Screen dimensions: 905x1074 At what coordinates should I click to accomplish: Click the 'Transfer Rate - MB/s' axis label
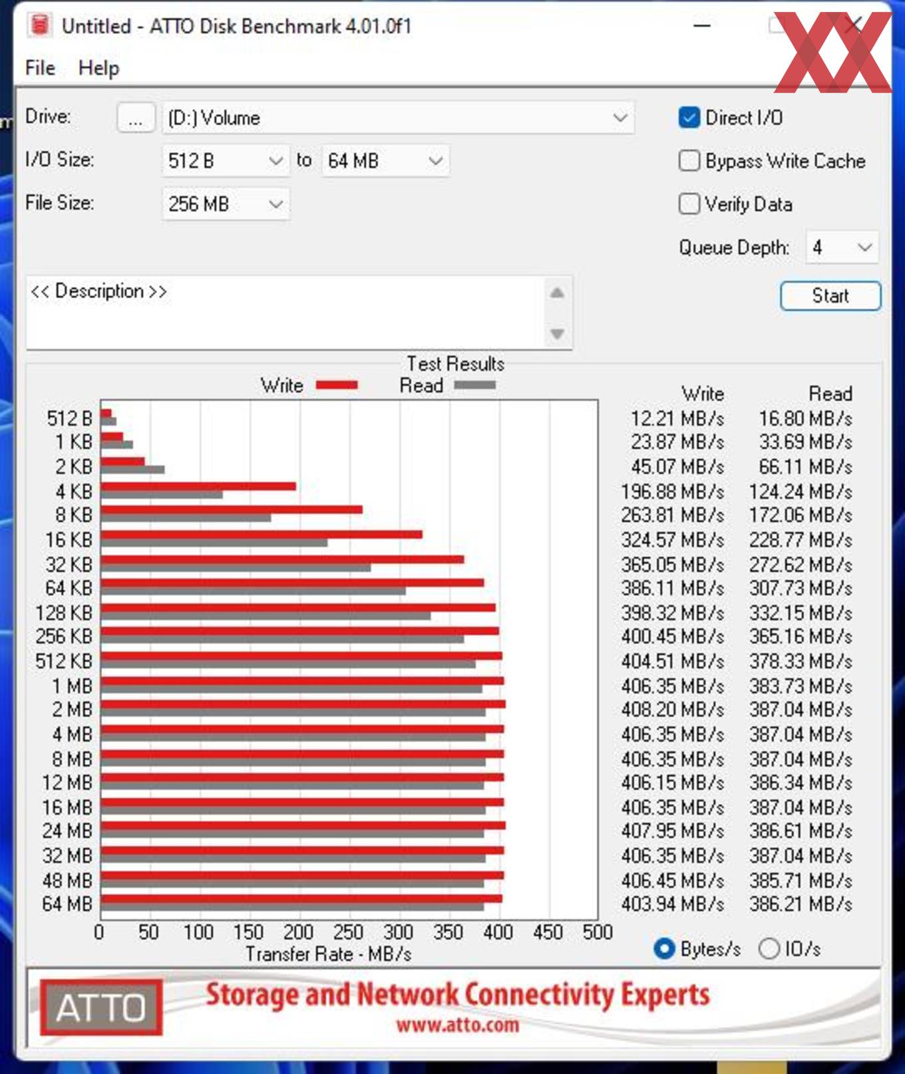point(329,954)
